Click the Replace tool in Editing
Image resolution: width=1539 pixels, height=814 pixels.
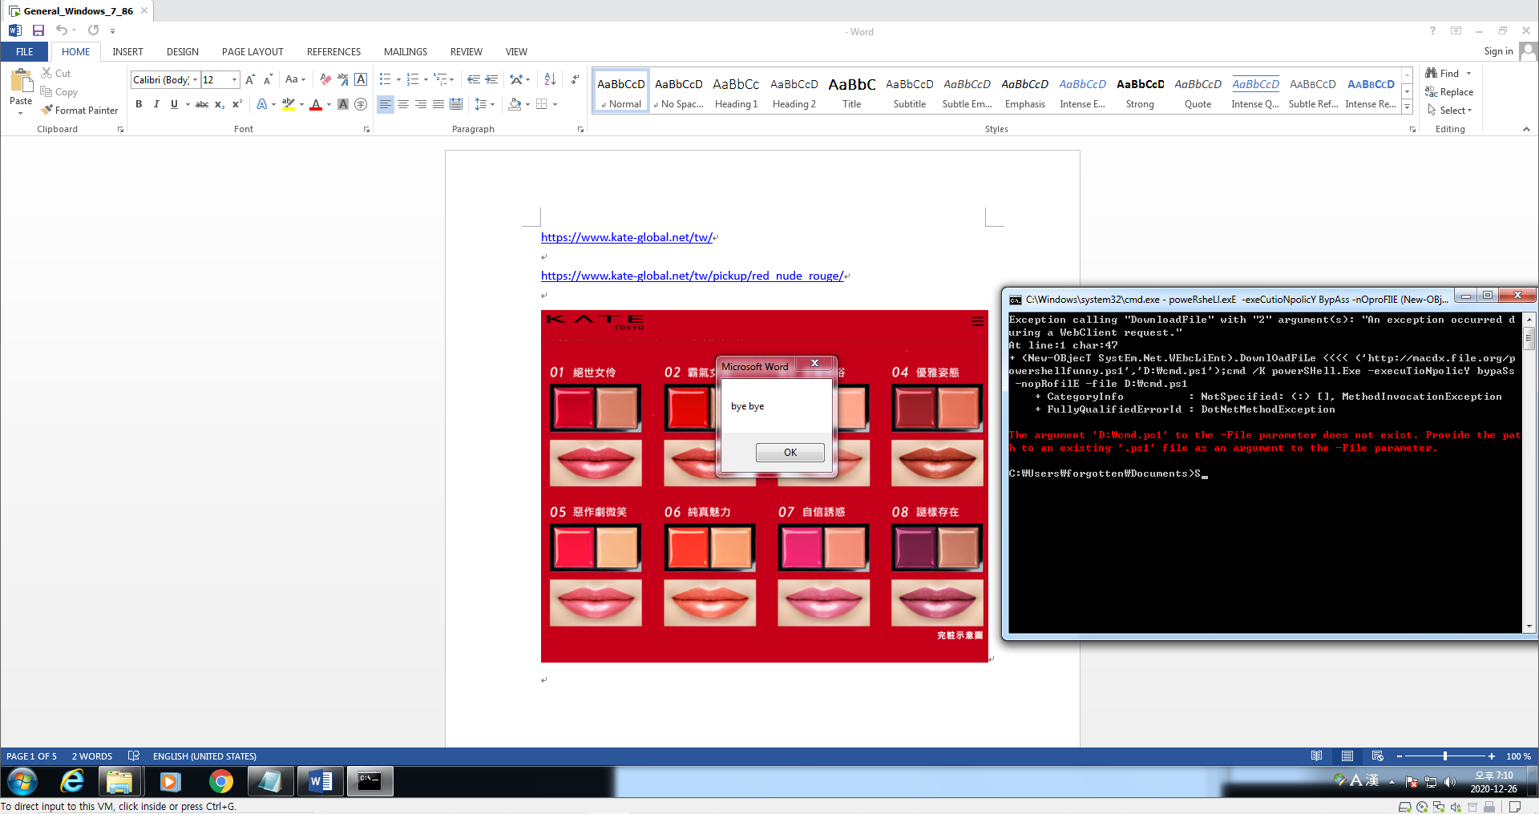point(1449,92)
